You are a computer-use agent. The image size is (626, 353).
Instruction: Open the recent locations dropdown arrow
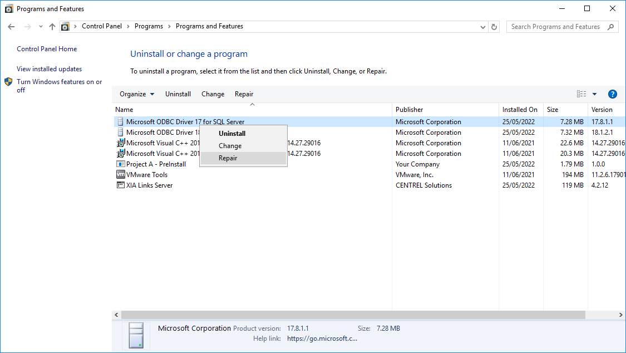[x=41, y=27]
